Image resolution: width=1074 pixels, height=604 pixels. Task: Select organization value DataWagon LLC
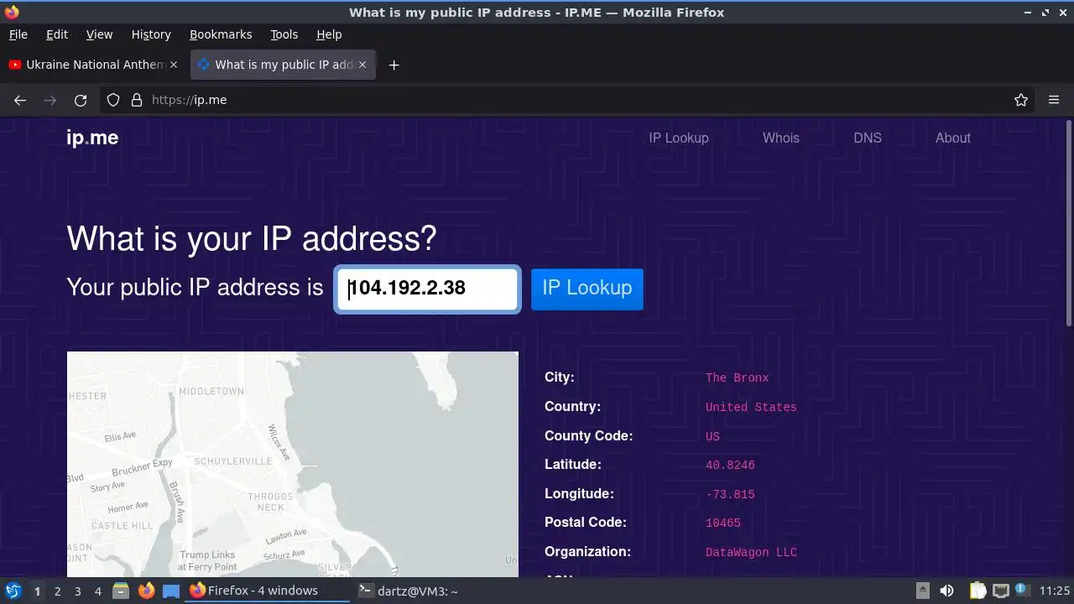pyautogui.click(x=751, y=552)
